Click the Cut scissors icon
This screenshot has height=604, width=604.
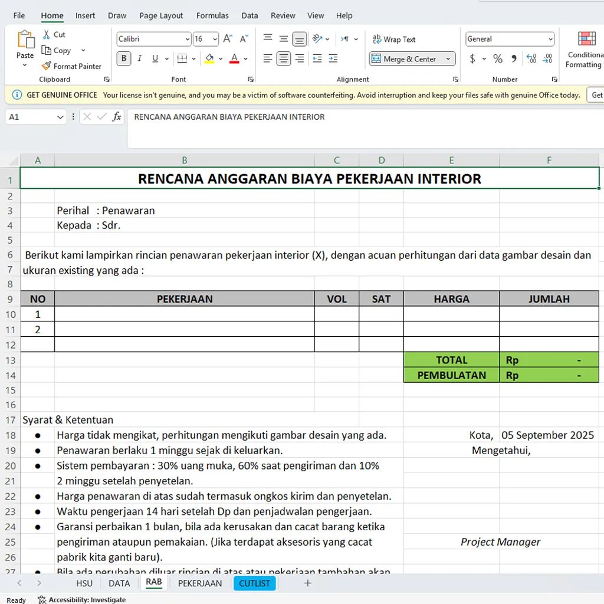[46, 35]
